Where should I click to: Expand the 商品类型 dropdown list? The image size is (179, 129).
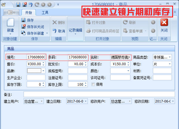point(170,57)
